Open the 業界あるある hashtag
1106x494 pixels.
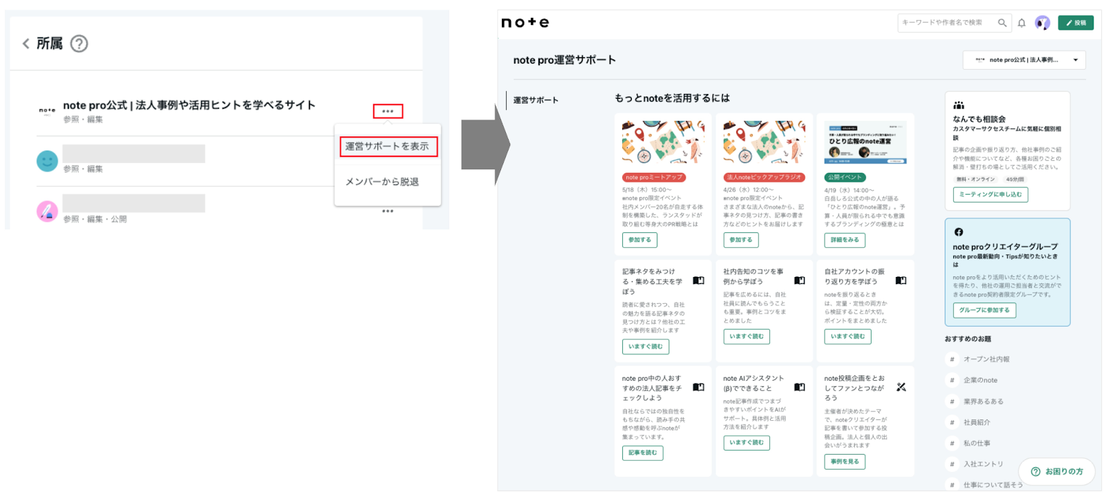point(984,401)
